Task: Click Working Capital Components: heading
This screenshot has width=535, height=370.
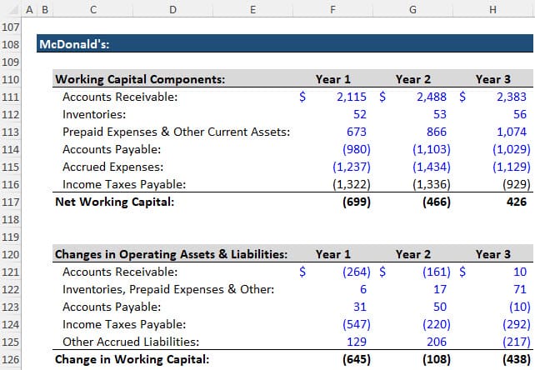Action: [x=140, y=79]
